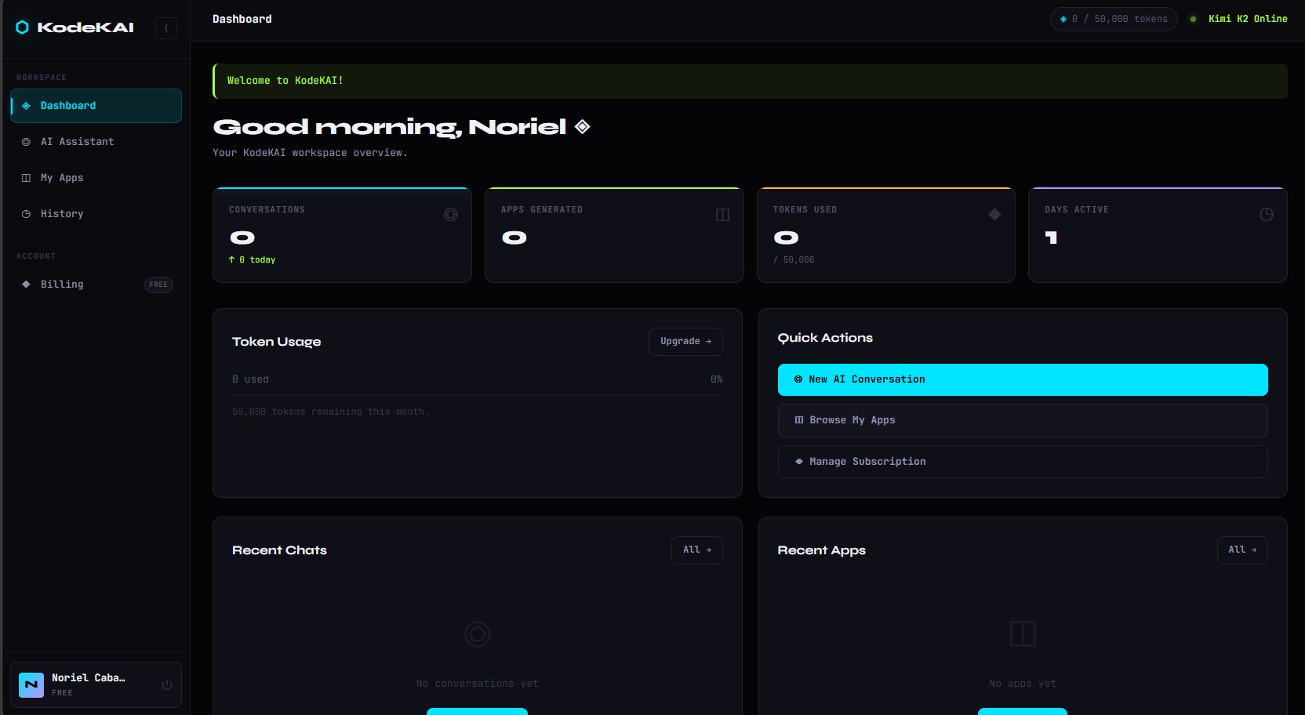Viewport: 1305px width, 715px height.
Task: Click the icon on the New AI Conversation button
Action: [x=798, y=379]
